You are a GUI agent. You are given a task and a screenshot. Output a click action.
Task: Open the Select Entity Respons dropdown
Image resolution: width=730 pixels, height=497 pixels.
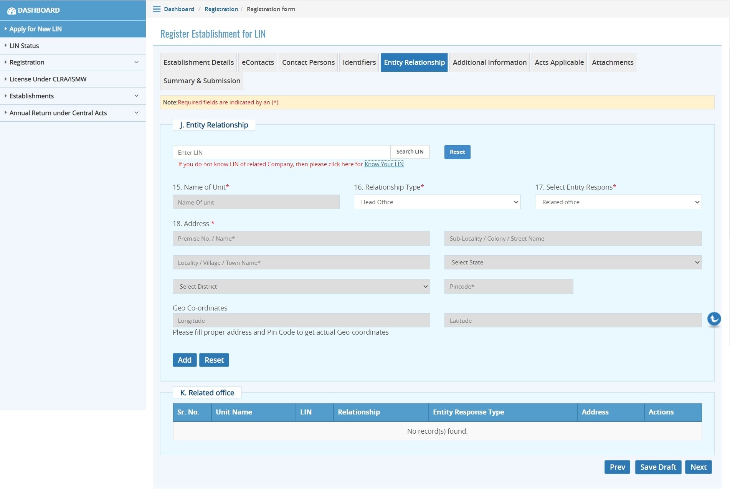618,202
